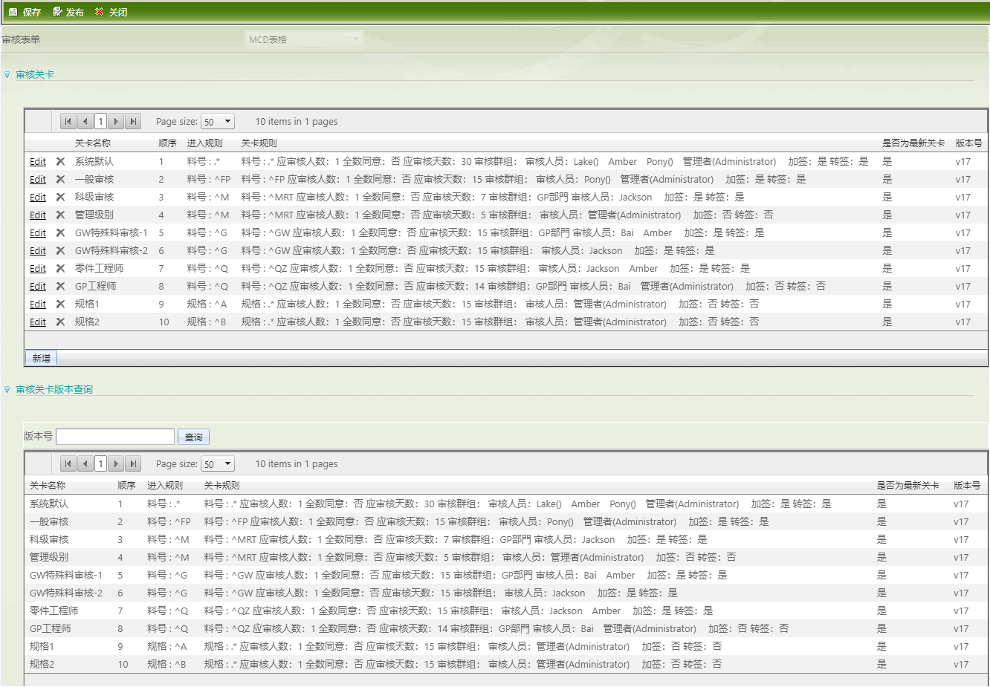Go to first page in lower grid
Viewport: 990px width, 687px height.
coord(68,463)
